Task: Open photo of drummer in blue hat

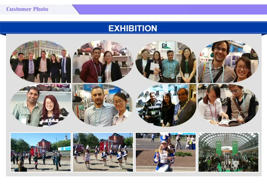Action: click(x=166, y=152)
